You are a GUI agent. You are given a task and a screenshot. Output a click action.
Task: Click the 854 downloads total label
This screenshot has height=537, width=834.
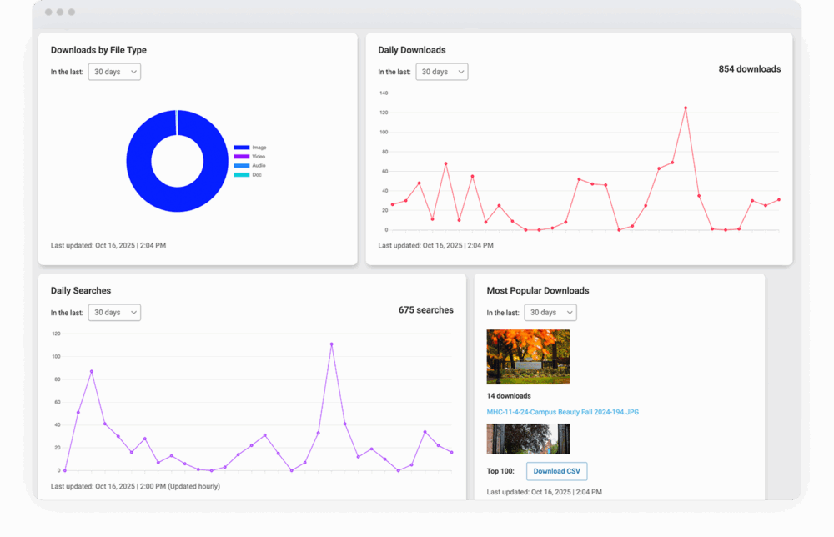(749, 69)
